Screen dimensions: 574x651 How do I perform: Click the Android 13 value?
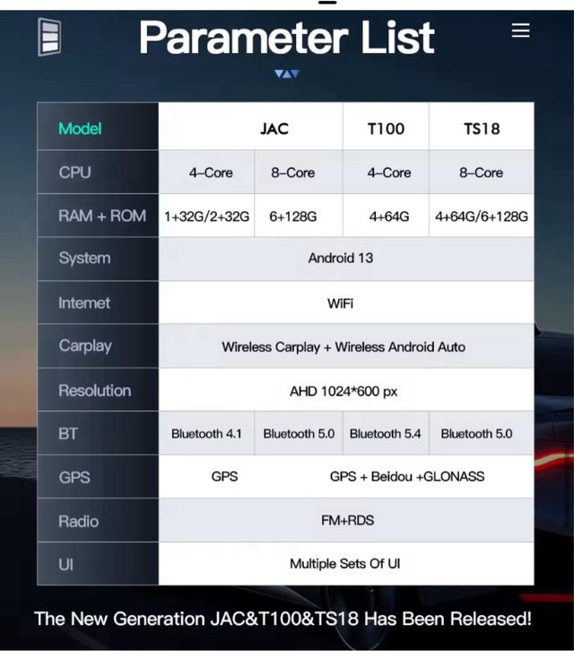click(341, 258)
